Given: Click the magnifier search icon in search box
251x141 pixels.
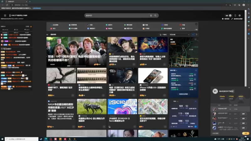Looking at the screenshot, I should click(155, 15).
